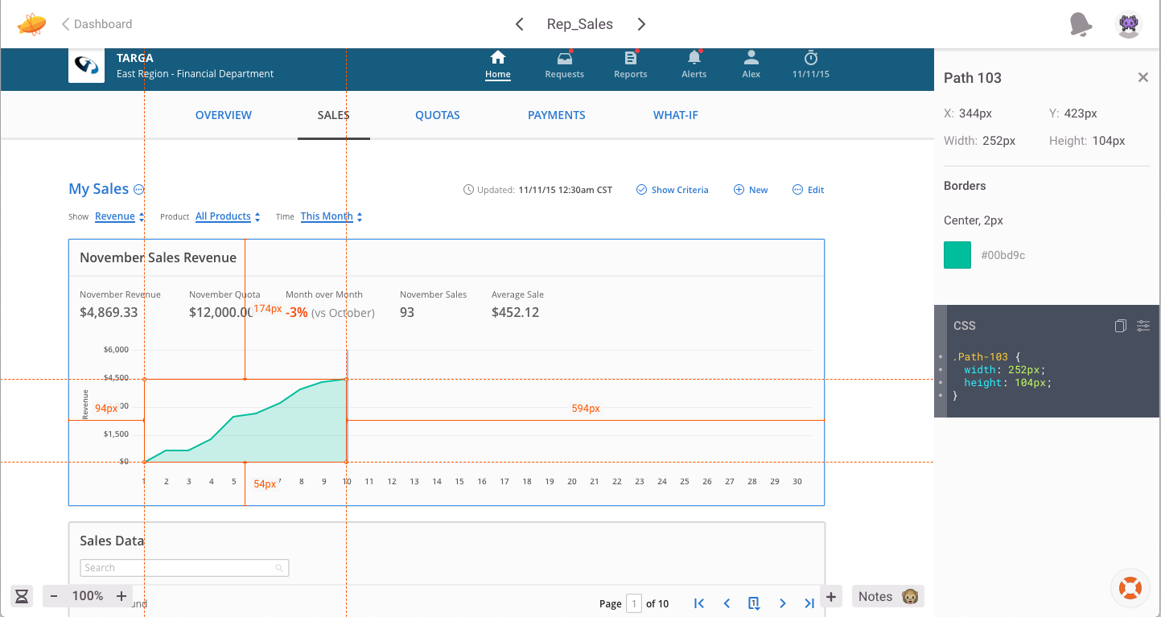Image resolution: width=1161 pixels, height=617 pixels.
Task: Click the Rep_Sales screen title
Action: click(x=580, y=24)
